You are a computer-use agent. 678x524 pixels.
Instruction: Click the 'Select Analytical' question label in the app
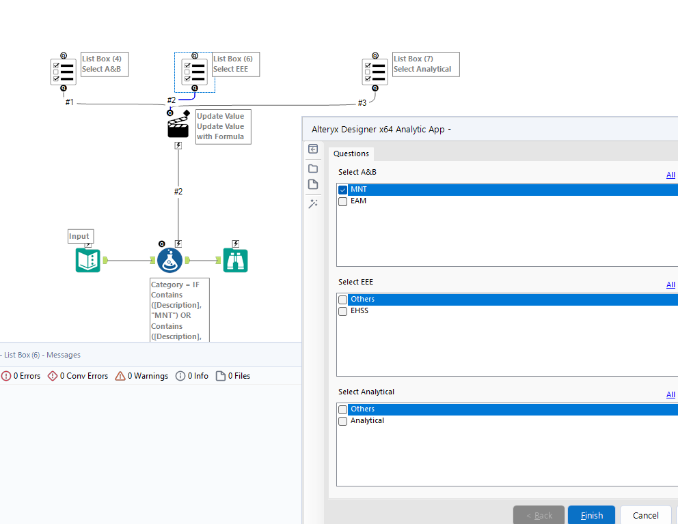coord(366,392)
